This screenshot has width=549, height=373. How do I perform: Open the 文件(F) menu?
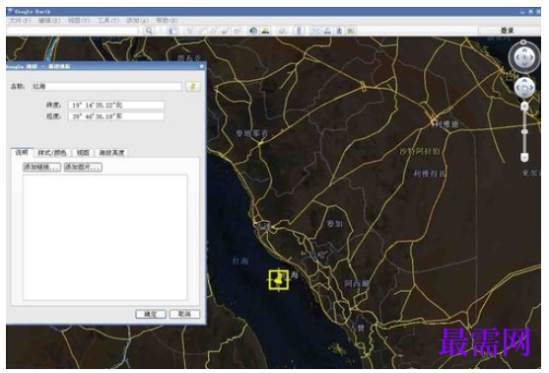pyautogui.click(x=21, y=21)
